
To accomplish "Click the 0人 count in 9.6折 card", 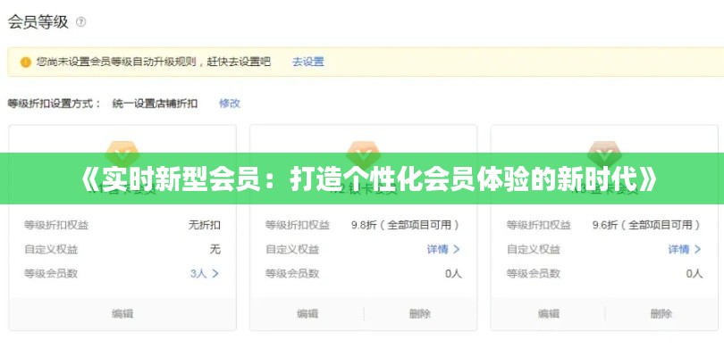I will (x=694, y=273).
